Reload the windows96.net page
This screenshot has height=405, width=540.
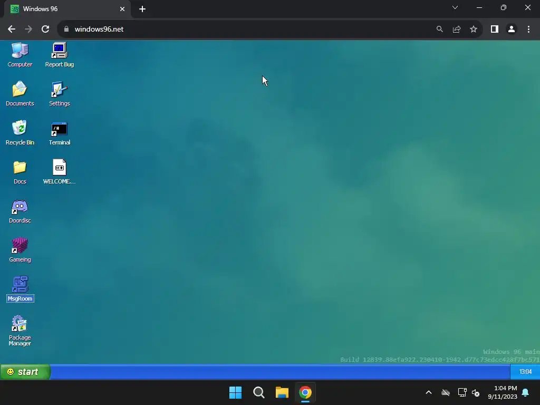(x=45, y=30)
